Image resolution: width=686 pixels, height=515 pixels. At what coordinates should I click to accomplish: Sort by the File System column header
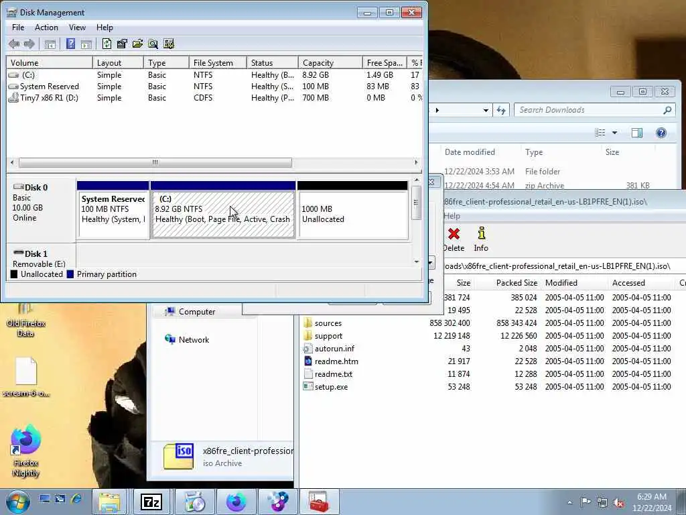(218, 62)
